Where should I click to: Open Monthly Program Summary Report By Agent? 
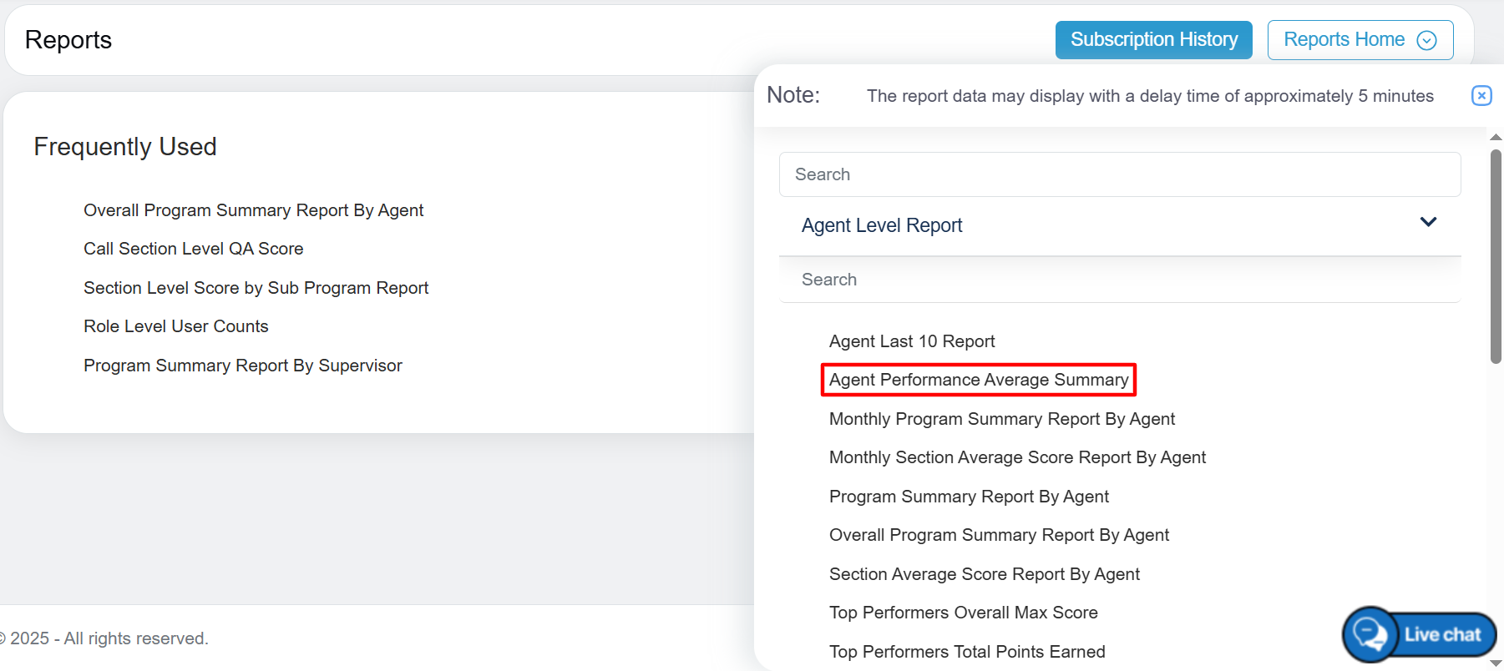[1001, 419]
